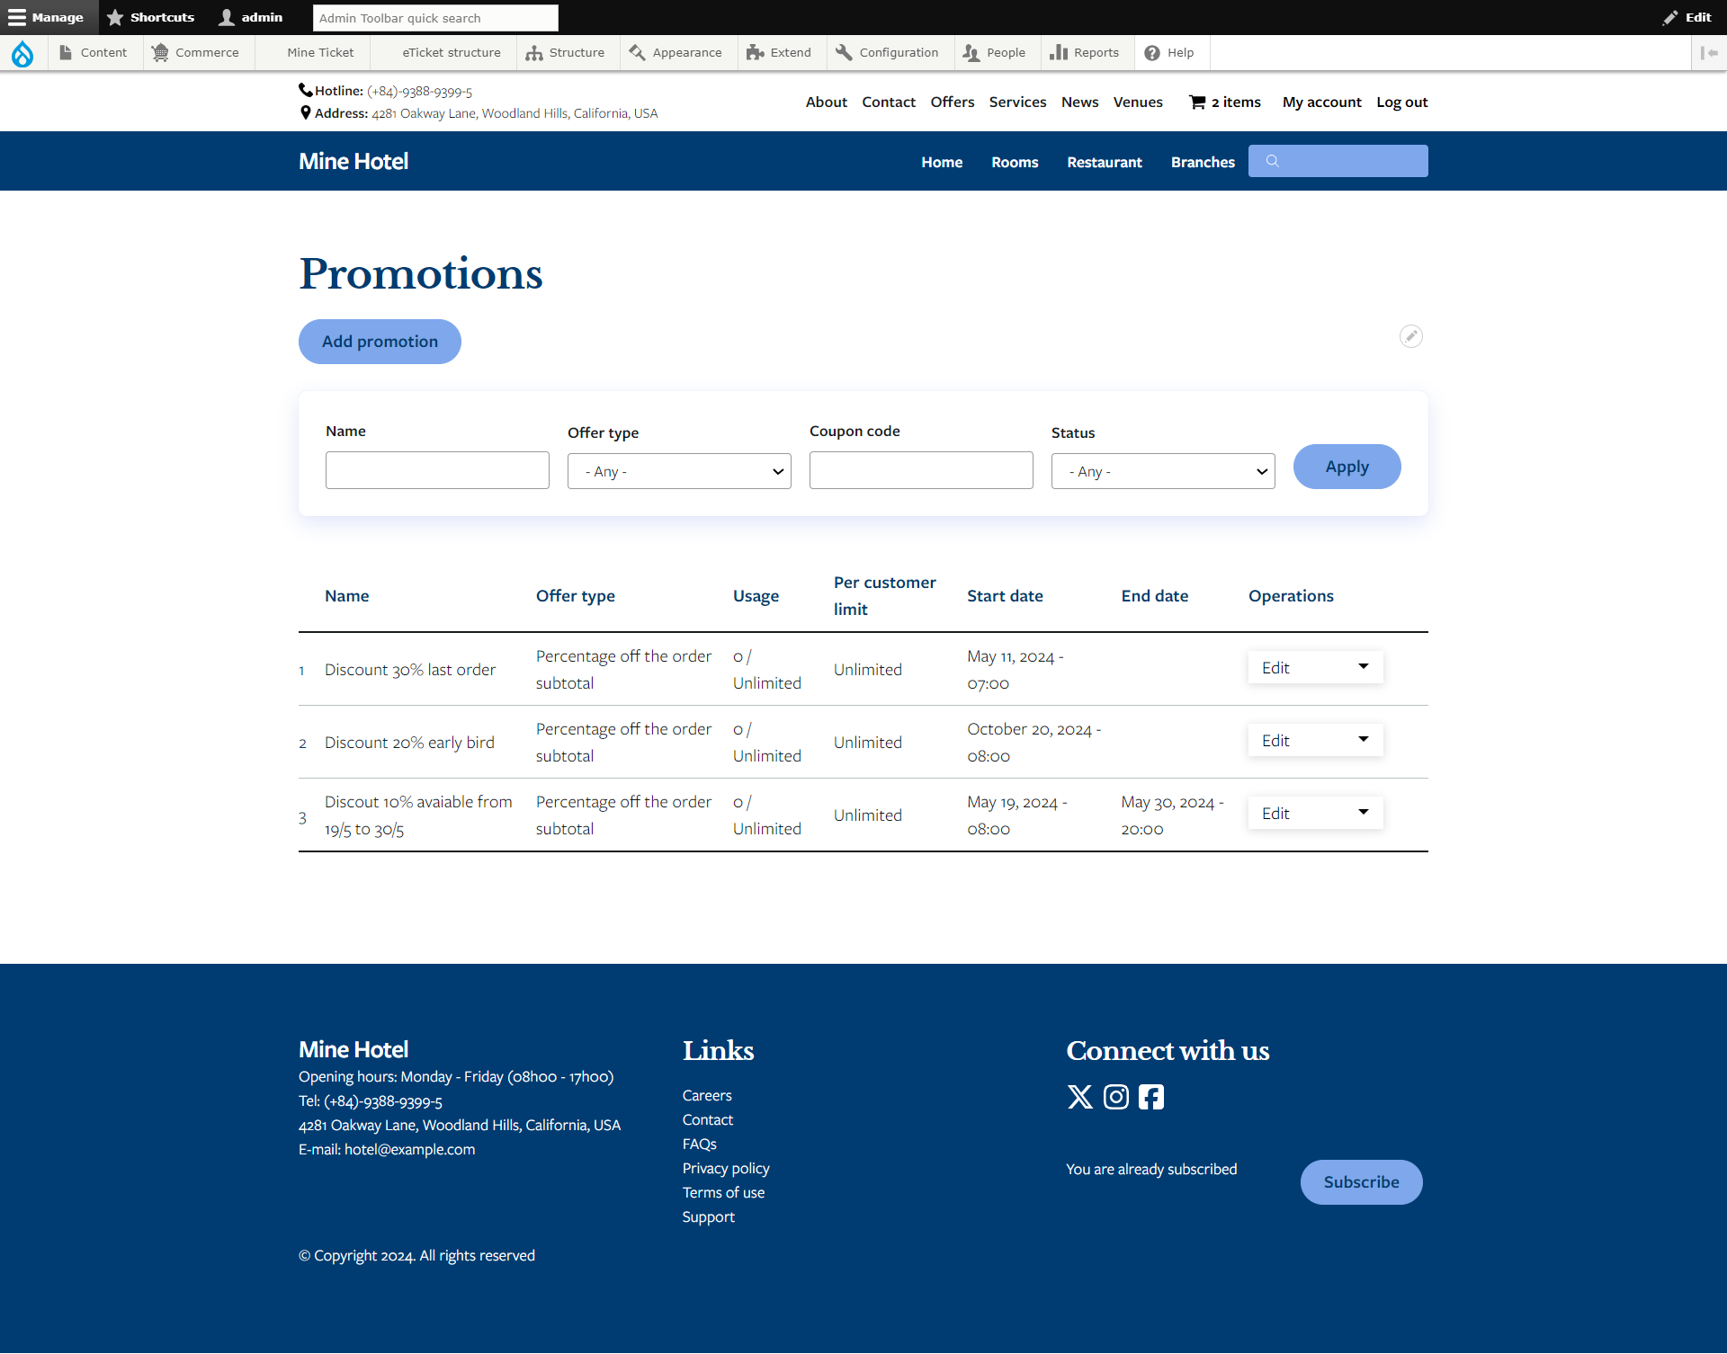The width and height of the screenshot is (1727, 1354).
Task: Open the Rooms navigation item
Action: (x=1015, y=162)
